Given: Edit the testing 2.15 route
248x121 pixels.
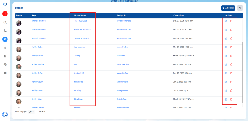Looking at the screenshot, I should click(226, 73).
